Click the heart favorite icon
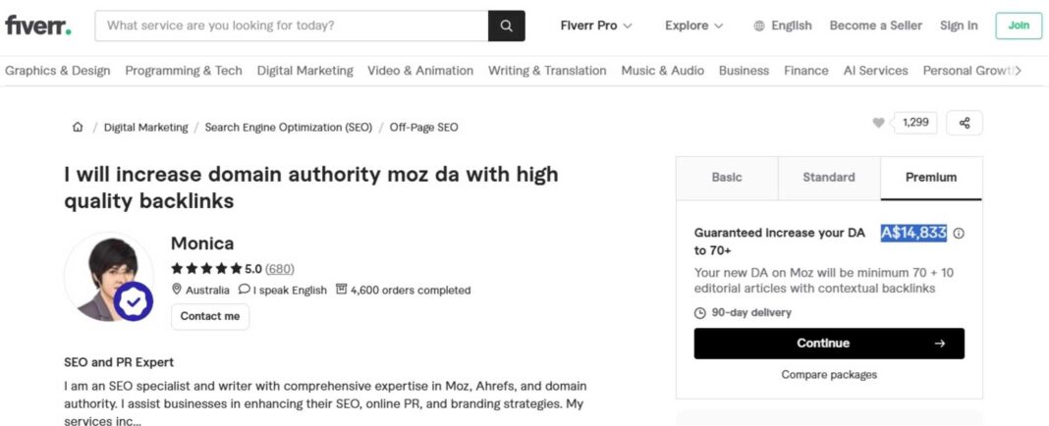Screen dimensions: 1049x426 click(878, 123)
